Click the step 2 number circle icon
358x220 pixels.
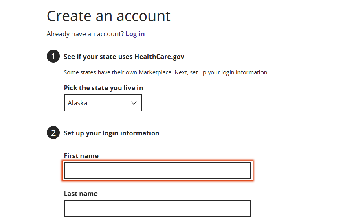click(53, 133)
